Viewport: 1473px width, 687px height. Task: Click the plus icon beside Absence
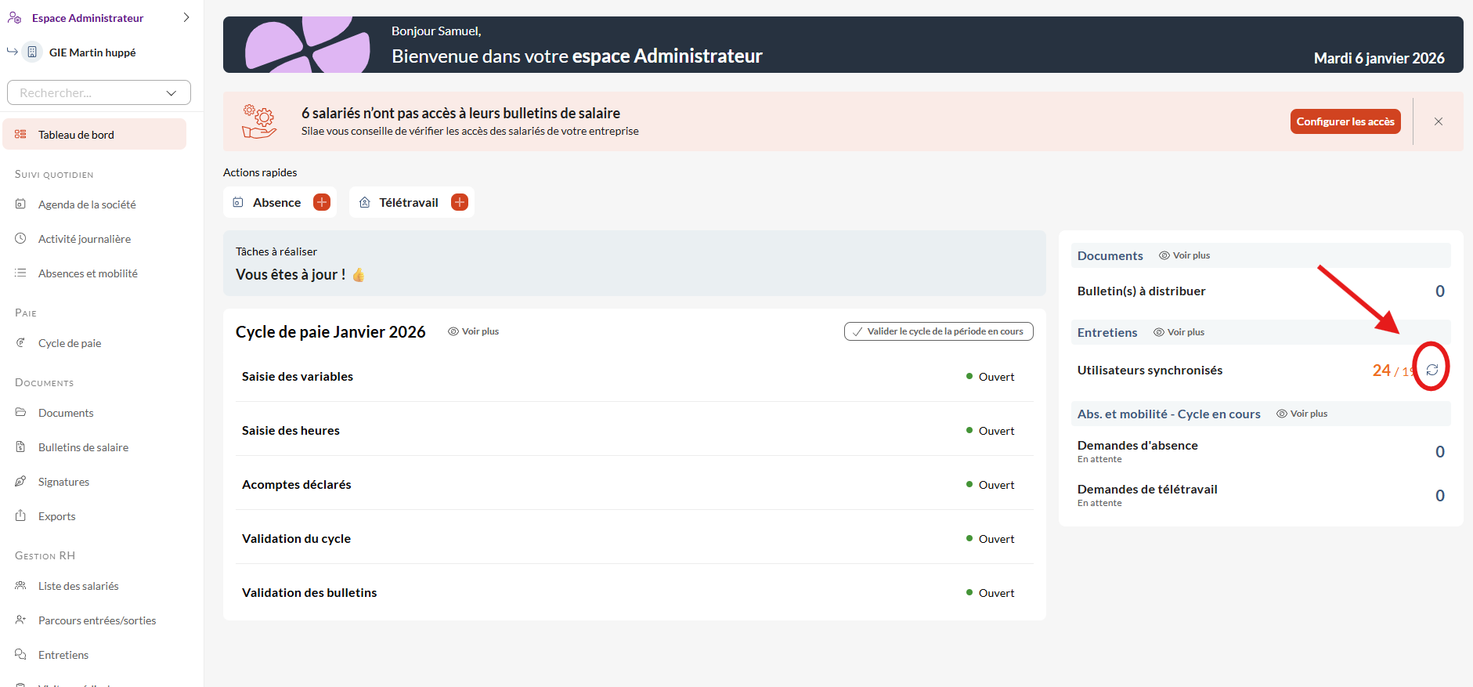point(321,202)
